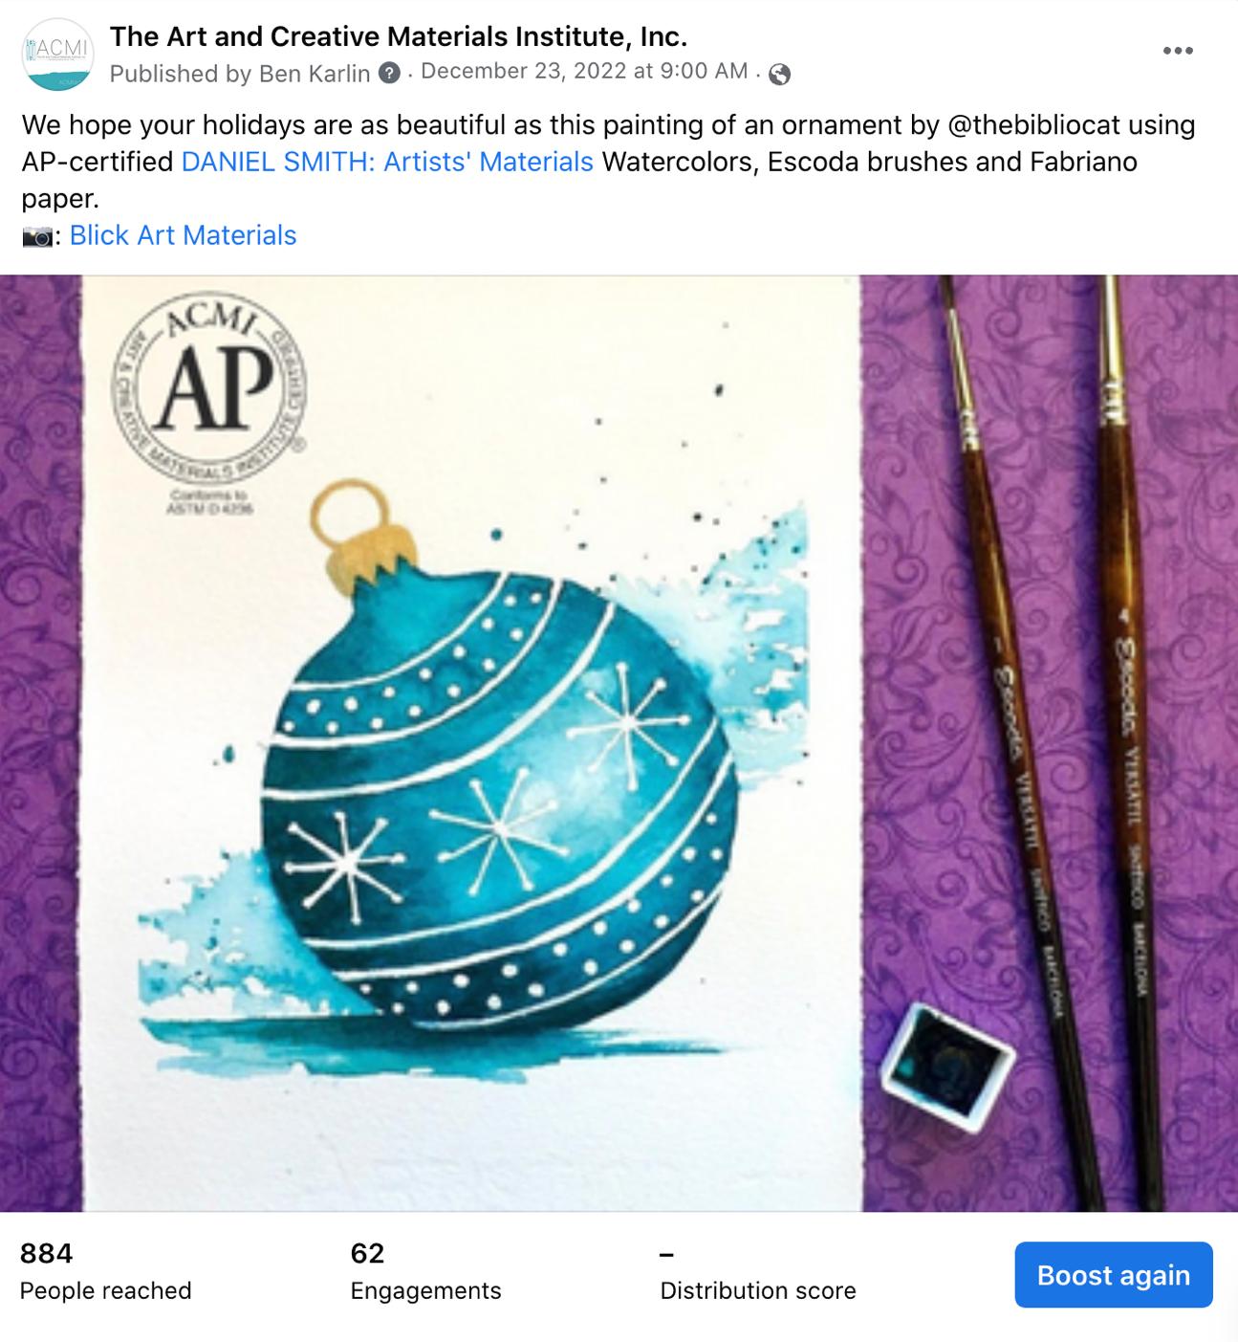1238x1342 pixels.
Task: Open the three-dot post options menu
Action: [1178, 51]
